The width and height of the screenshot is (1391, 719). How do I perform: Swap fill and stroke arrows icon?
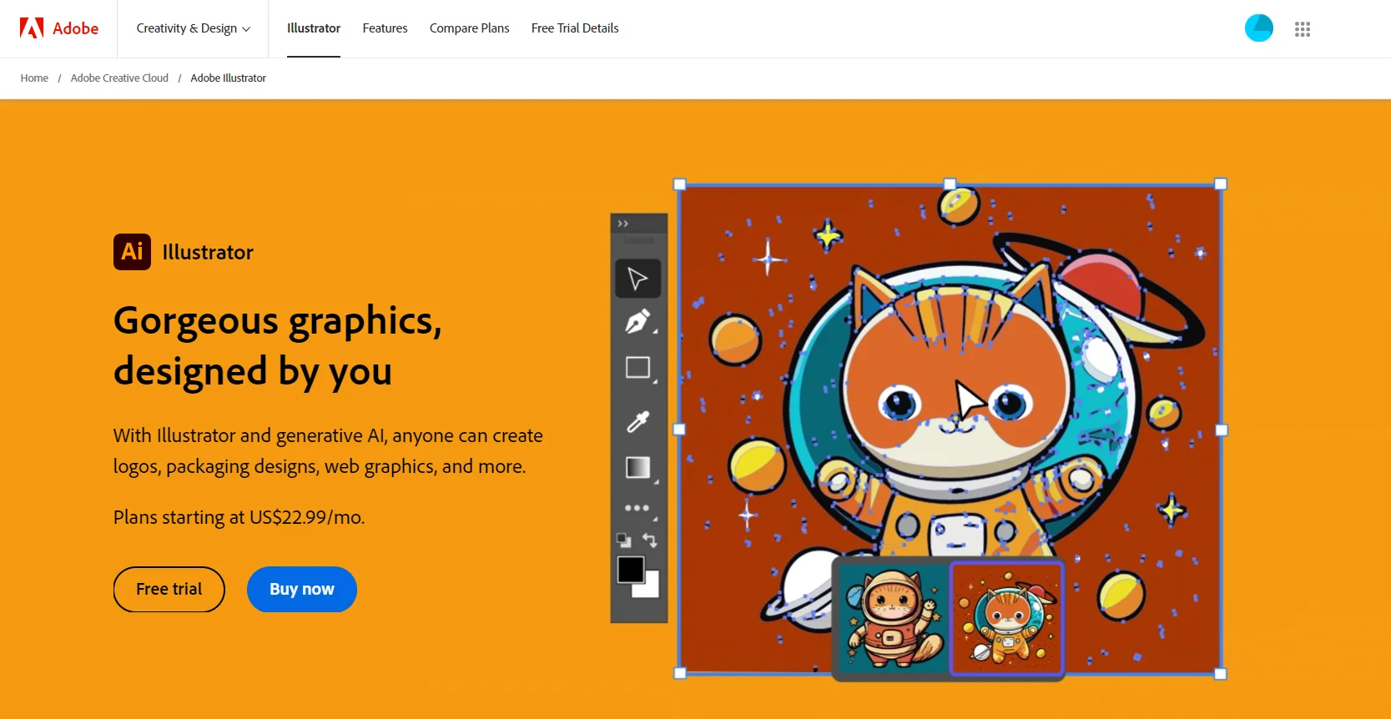(650, 541)
